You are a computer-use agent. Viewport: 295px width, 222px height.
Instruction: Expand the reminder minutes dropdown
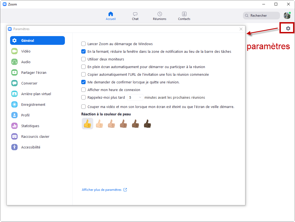pyautogui.click(x=135, y=97)
